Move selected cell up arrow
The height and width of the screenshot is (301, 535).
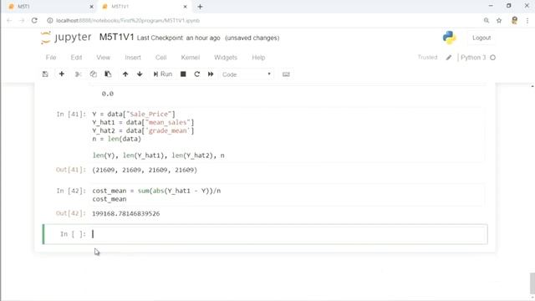click(125, 74)
